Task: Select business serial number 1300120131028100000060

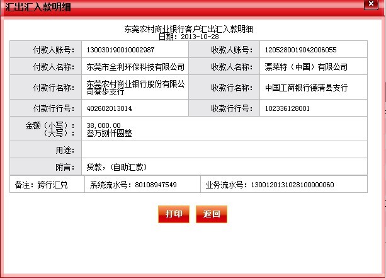Action: 292,185
